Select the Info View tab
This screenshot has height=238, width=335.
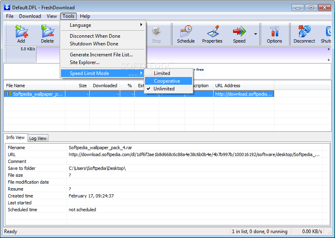tap(15, 137)
